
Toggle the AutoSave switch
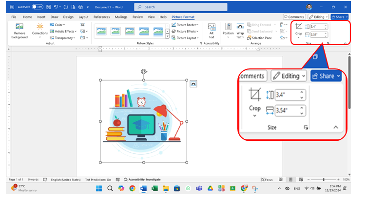click(38, 7)
